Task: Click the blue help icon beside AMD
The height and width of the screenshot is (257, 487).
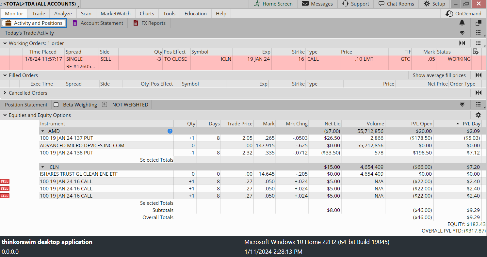Action: (x=170, y=131)
